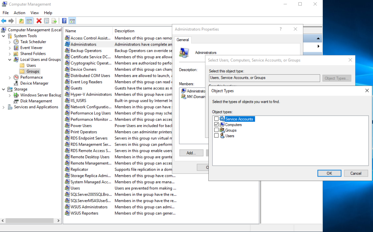
Task: Toggle the Show/Hide Console Tree toolbar icon
Action: (x=29, y=21)
